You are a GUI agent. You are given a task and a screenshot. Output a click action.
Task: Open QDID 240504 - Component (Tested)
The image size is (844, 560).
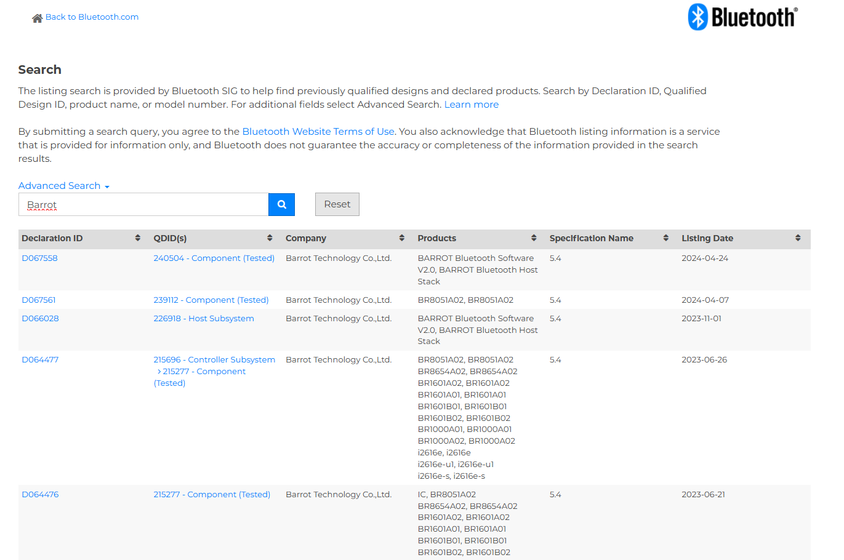(x=214, y=258)
